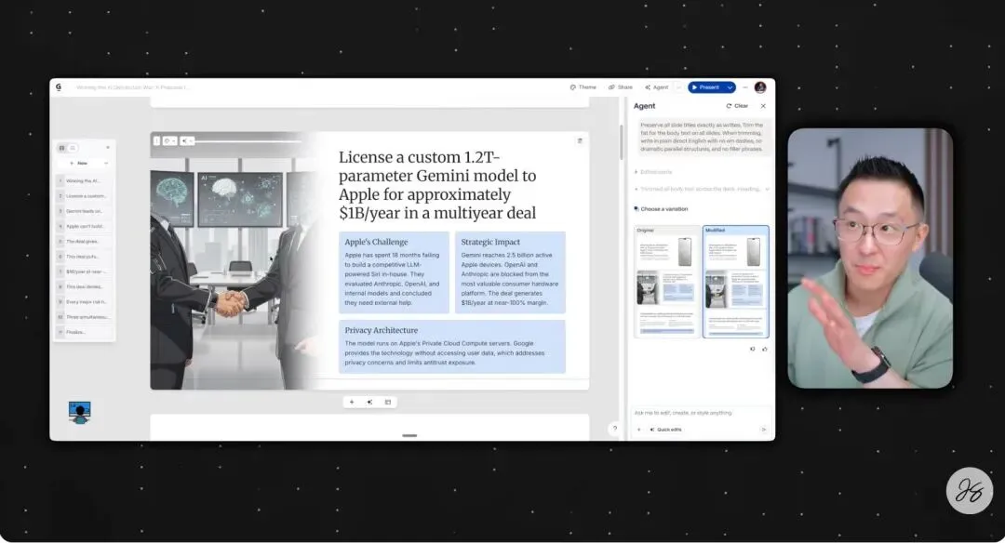The width and height of the screenshot is (1005, 543).
Task: Close the Agent panel
Action: tap(763, 106)
